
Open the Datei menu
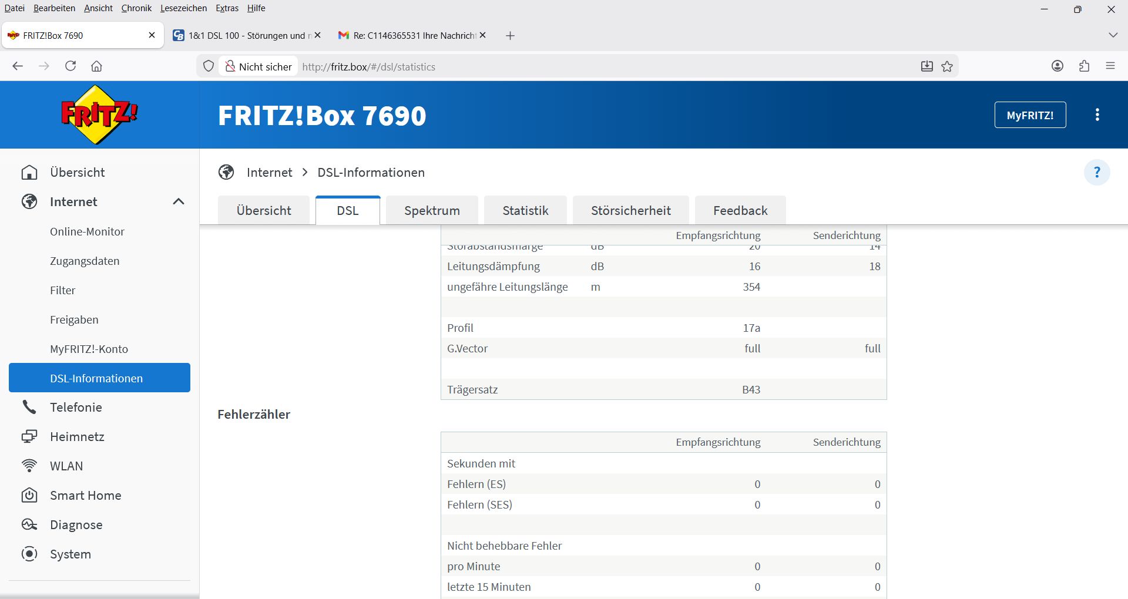[15, 8]
